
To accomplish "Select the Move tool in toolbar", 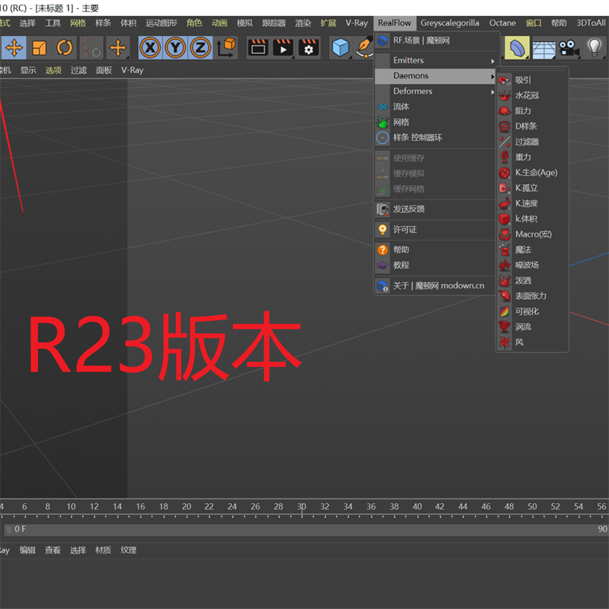I will point(14,48).
